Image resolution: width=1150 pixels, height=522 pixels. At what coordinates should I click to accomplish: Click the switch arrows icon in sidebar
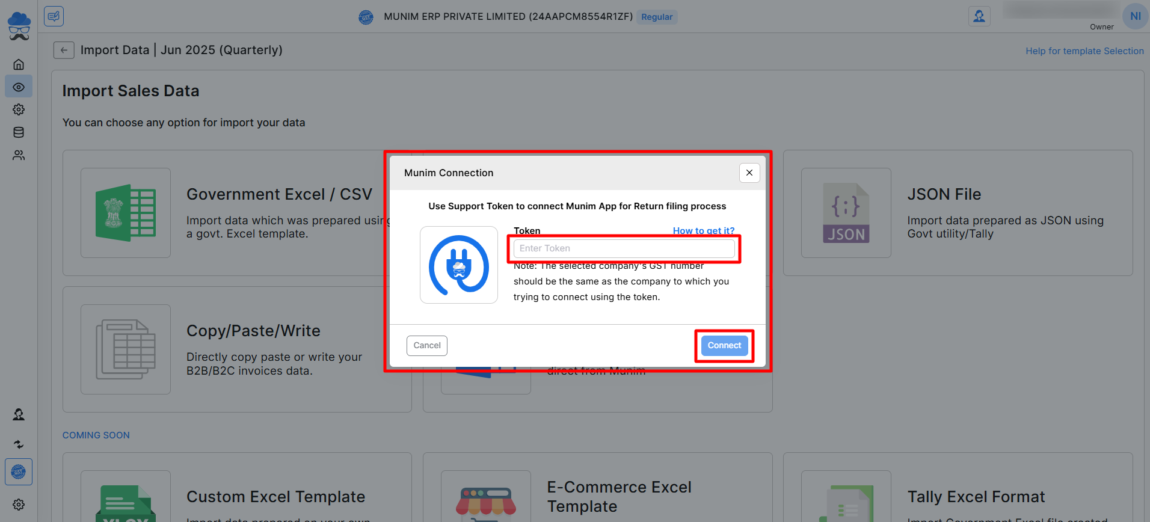tap(19, 444)
